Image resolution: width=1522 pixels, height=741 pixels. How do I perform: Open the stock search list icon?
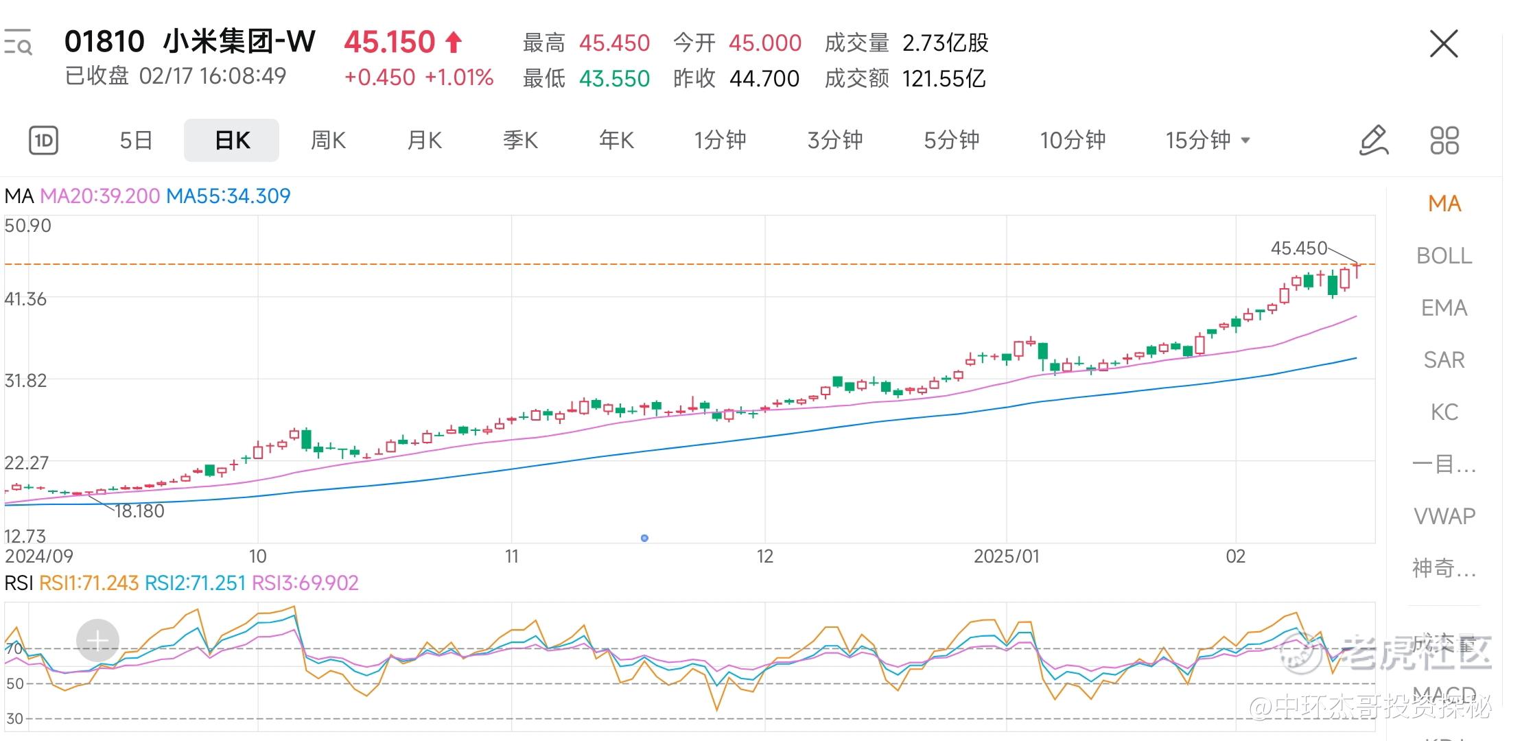(17, 42)
